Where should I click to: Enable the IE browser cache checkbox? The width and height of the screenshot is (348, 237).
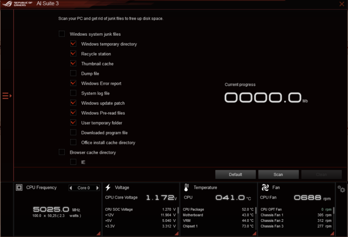point(73,162)
